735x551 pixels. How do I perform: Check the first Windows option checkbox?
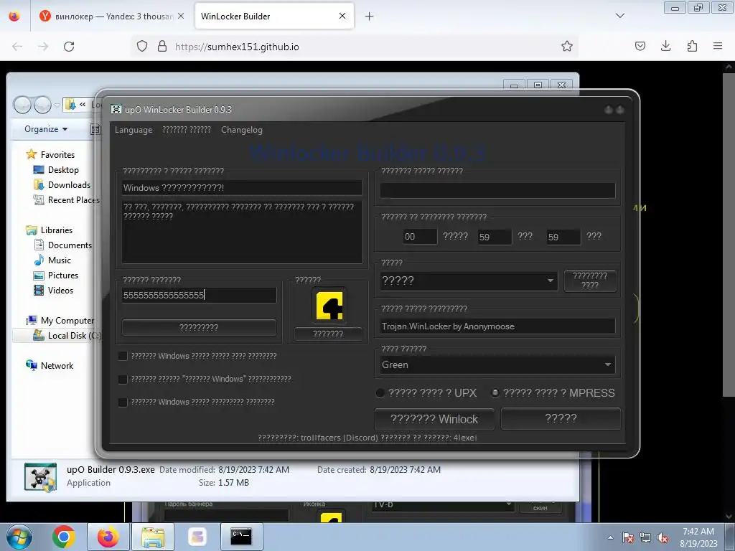pos(123,356)
